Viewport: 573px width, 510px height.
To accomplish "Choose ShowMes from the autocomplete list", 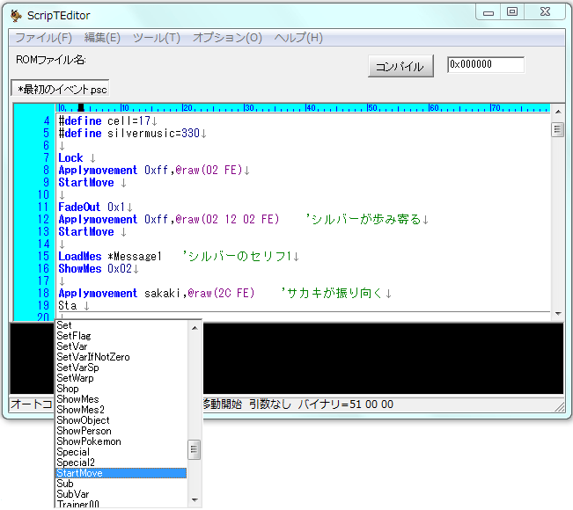I will click(x=121, y=399).
